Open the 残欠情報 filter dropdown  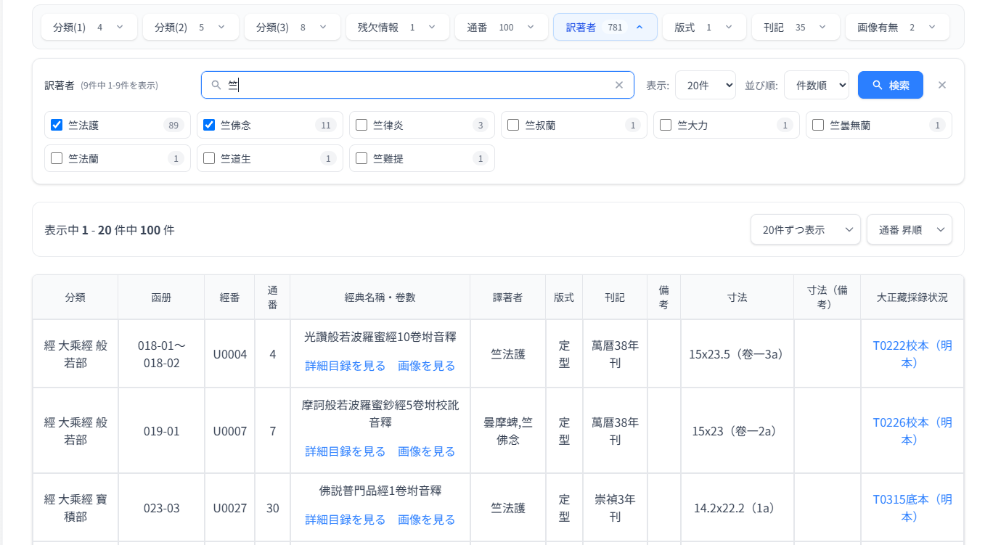click(x=397, y=27)
